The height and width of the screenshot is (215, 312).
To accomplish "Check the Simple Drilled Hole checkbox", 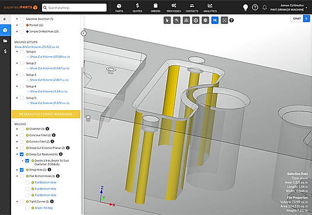I will click(22, 32).
